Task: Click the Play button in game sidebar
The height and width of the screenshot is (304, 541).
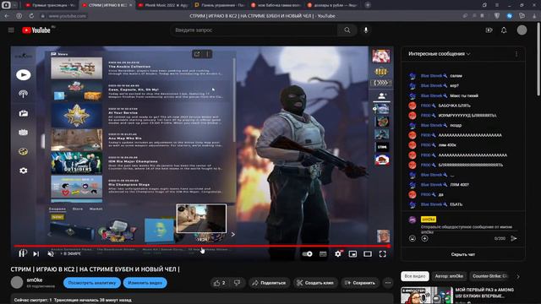Action: pos(23,75)
